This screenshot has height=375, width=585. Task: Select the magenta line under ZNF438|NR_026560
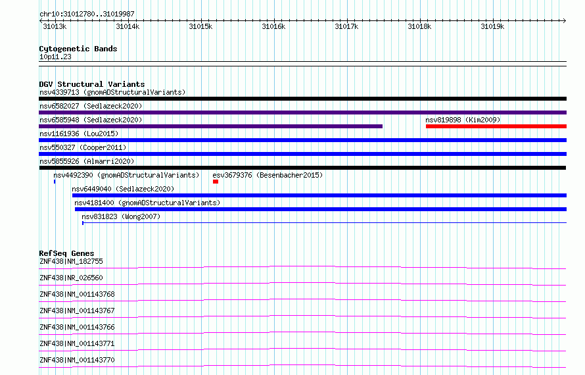302,284
